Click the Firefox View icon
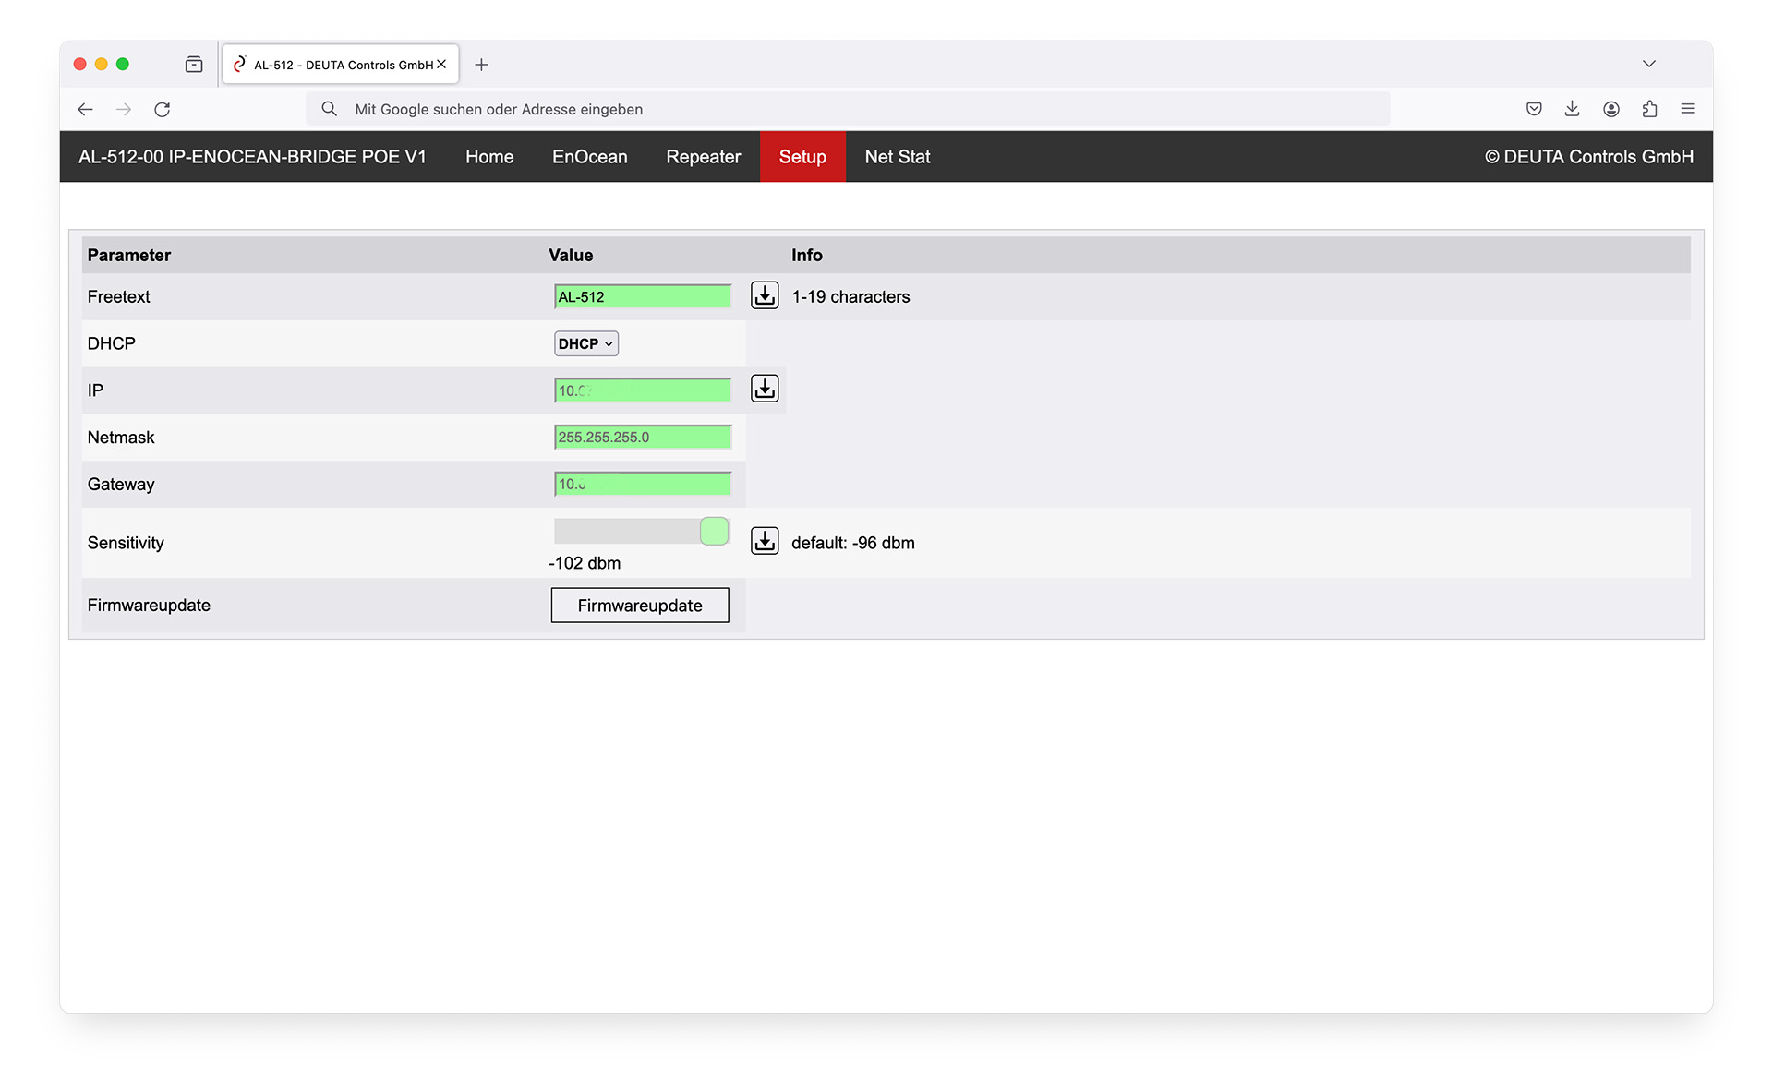Screen dimensions: 1773x1092 click(194, 65)
